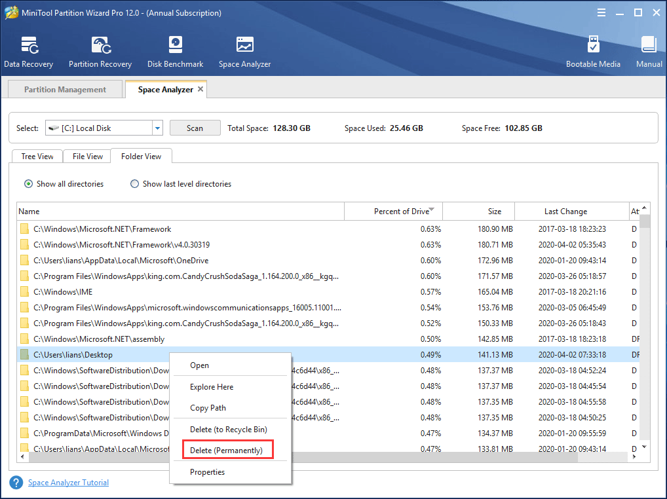The width and height of the screenshot is (667, 499).
Task: Select the C:\Users\lians\Desktop row
Action: click(328, 354)
